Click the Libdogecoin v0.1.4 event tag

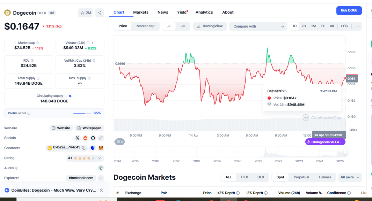325,142
